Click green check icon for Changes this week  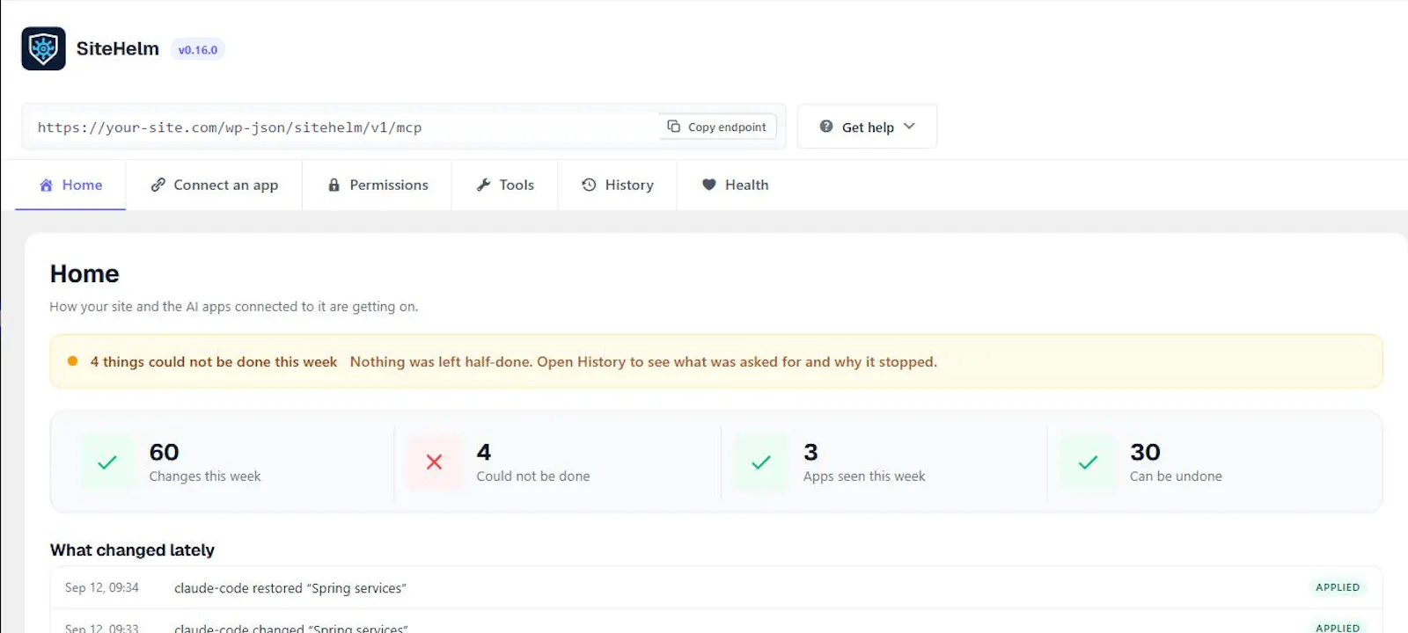click(x=107, y=462)
